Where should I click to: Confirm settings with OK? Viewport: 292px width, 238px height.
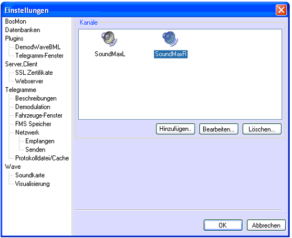tap(223, 225)
